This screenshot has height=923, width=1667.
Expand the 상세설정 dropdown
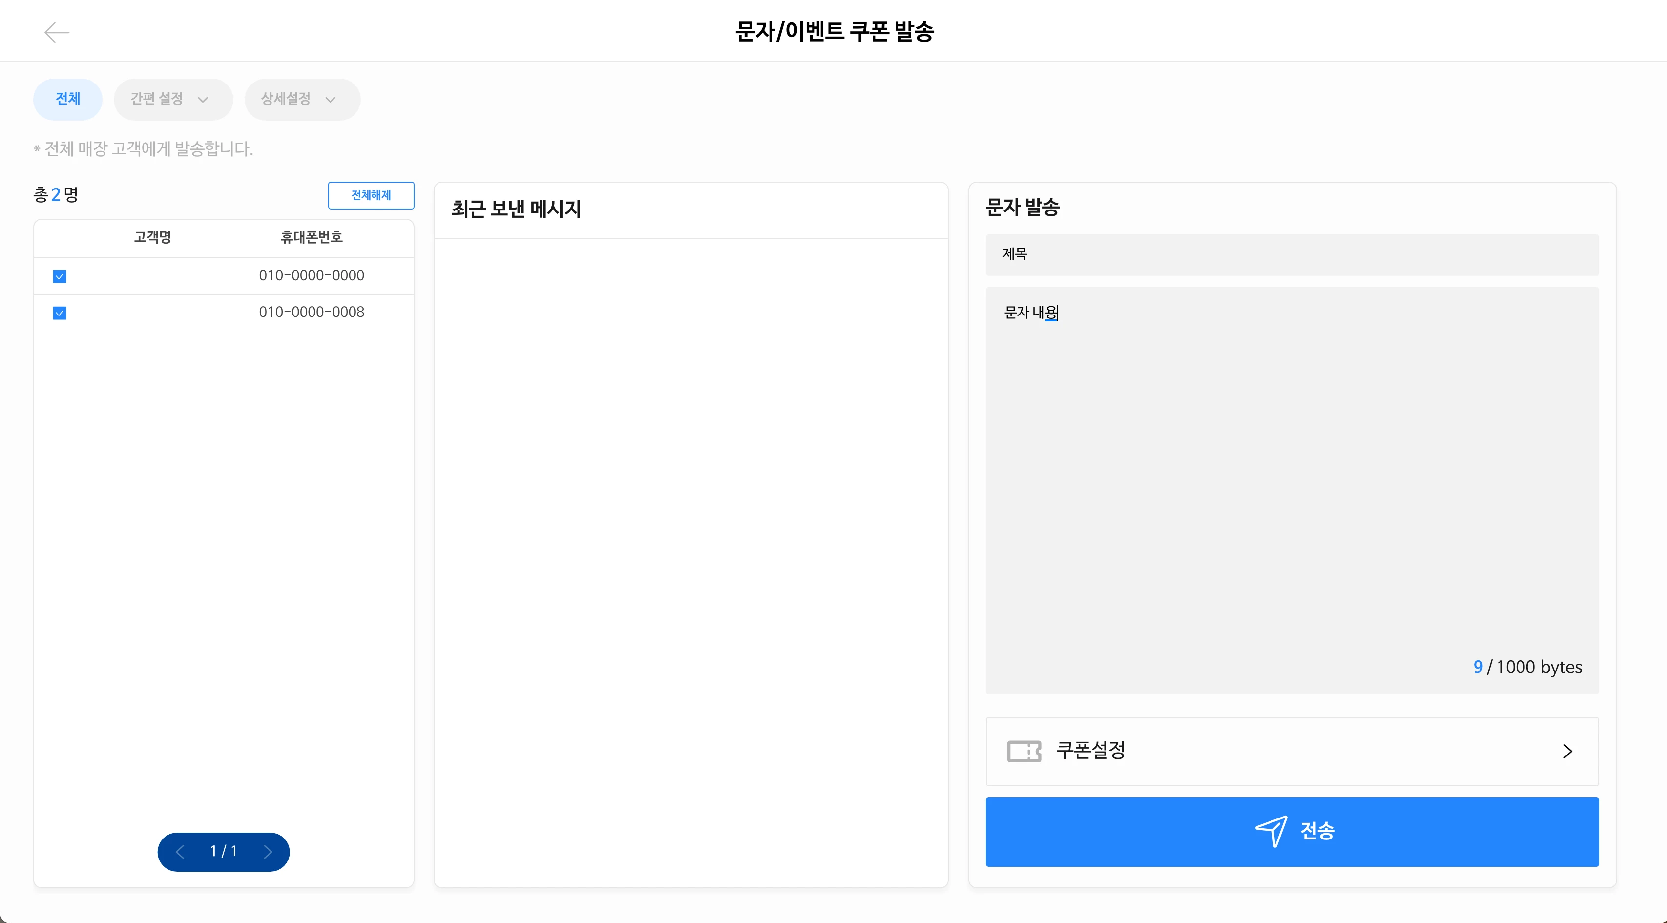302,99
